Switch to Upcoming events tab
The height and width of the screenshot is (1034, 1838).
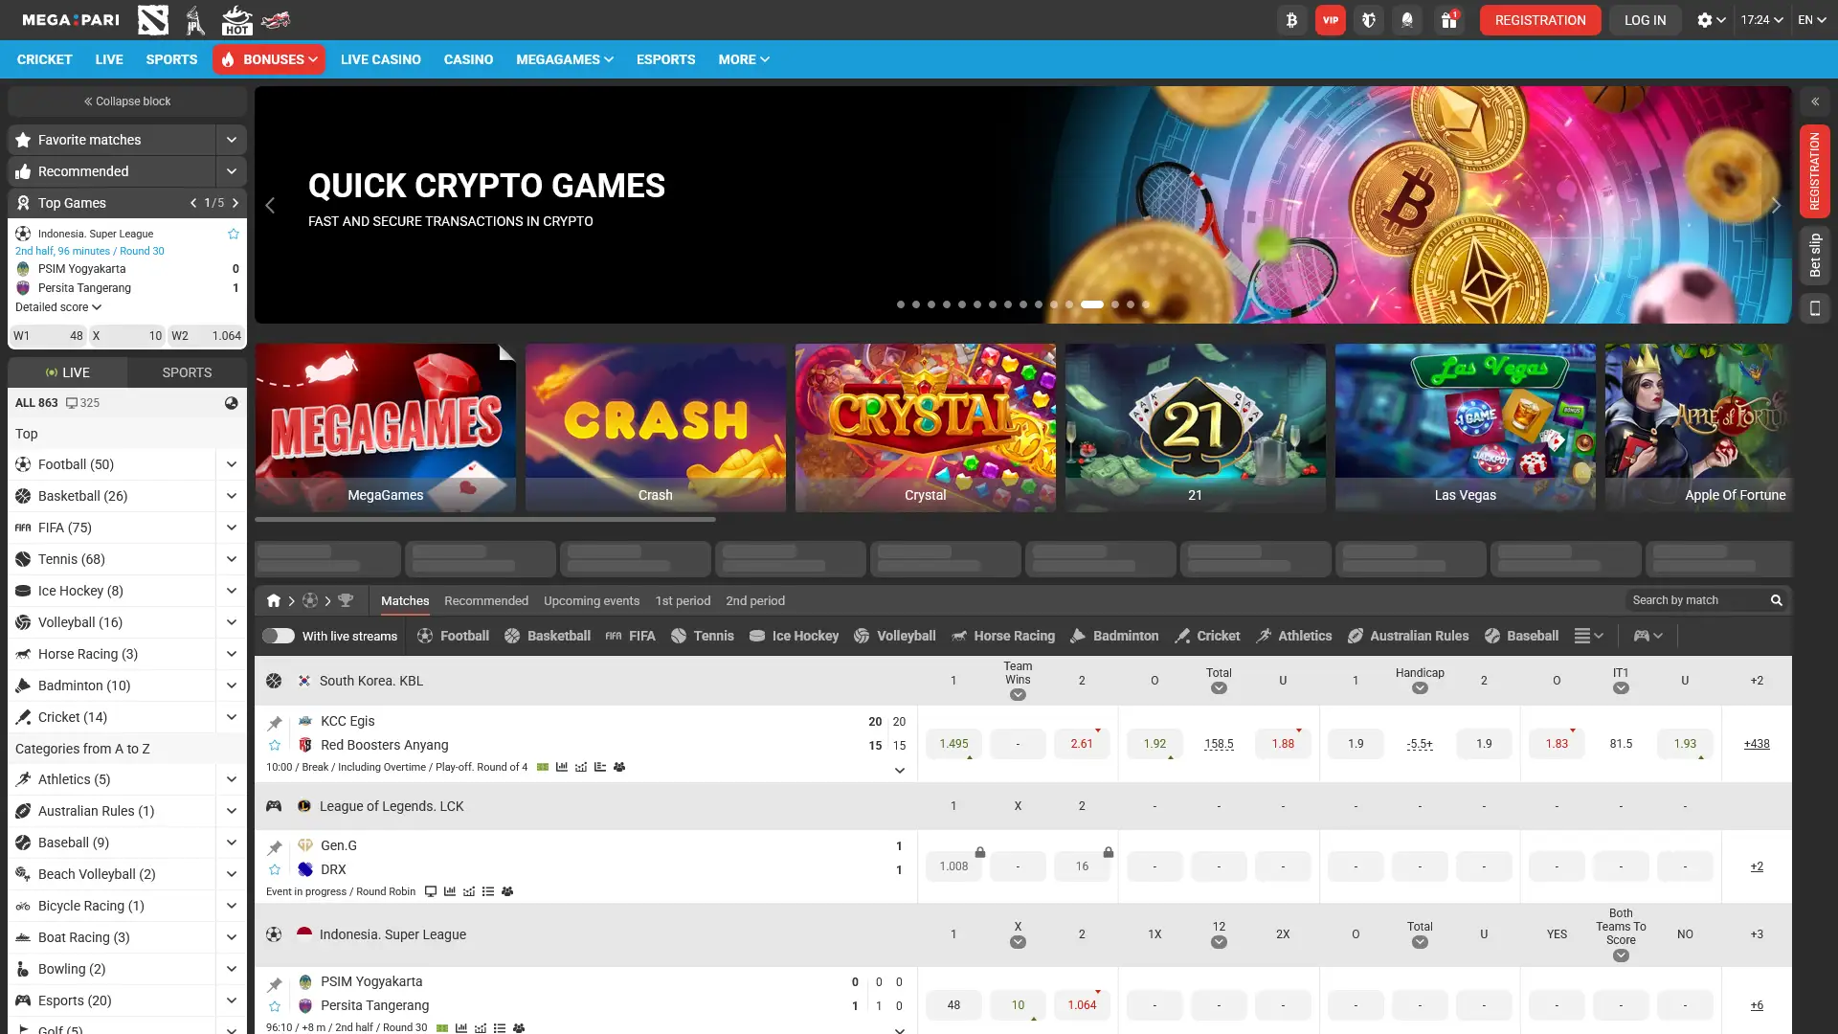pos(592,600)
